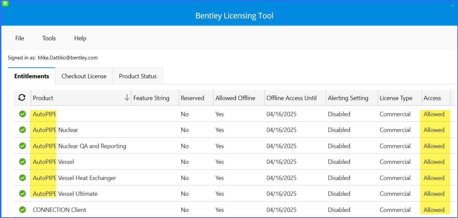Select the Entitlements tab

point(32,76)
